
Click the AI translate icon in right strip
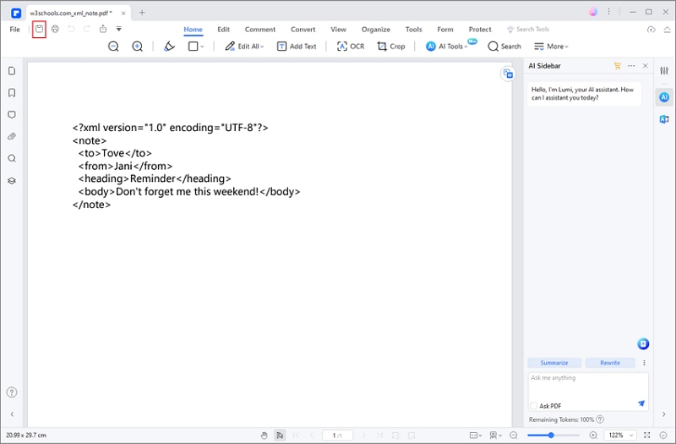point(664,119)
